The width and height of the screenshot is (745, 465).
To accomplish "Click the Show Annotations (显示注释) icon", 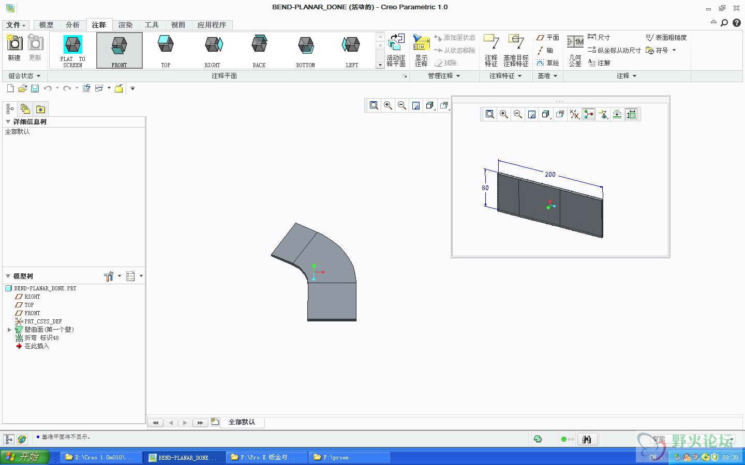I will click(421, 50).
